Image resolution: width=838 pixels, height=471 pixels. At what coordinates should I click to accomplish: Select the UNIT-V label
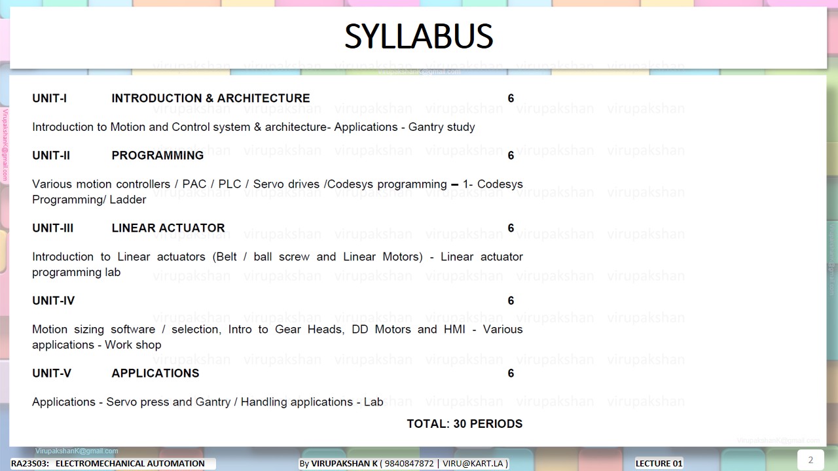click(x=52, y=373)
